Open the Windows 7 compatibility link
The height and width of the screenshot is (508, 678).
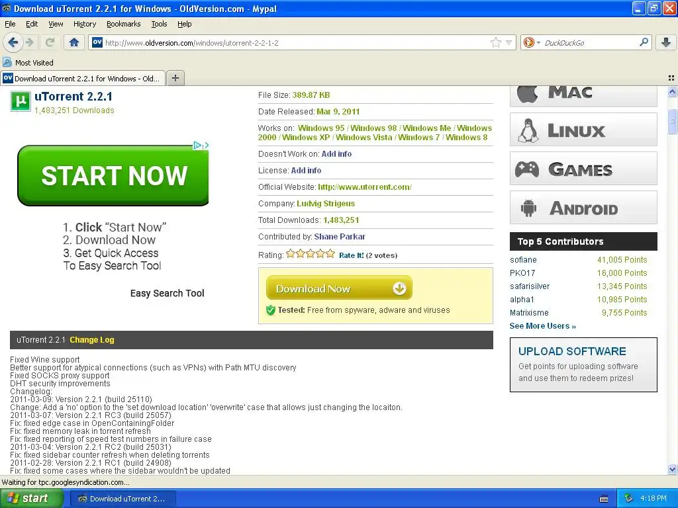click(418, 138)
